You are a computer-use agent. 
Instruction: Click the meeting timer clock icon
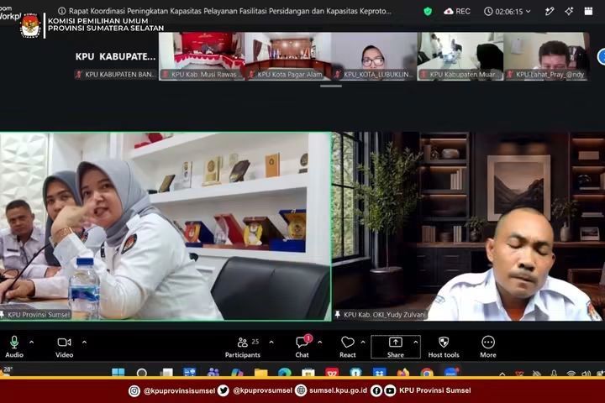(x=488, y=12)
